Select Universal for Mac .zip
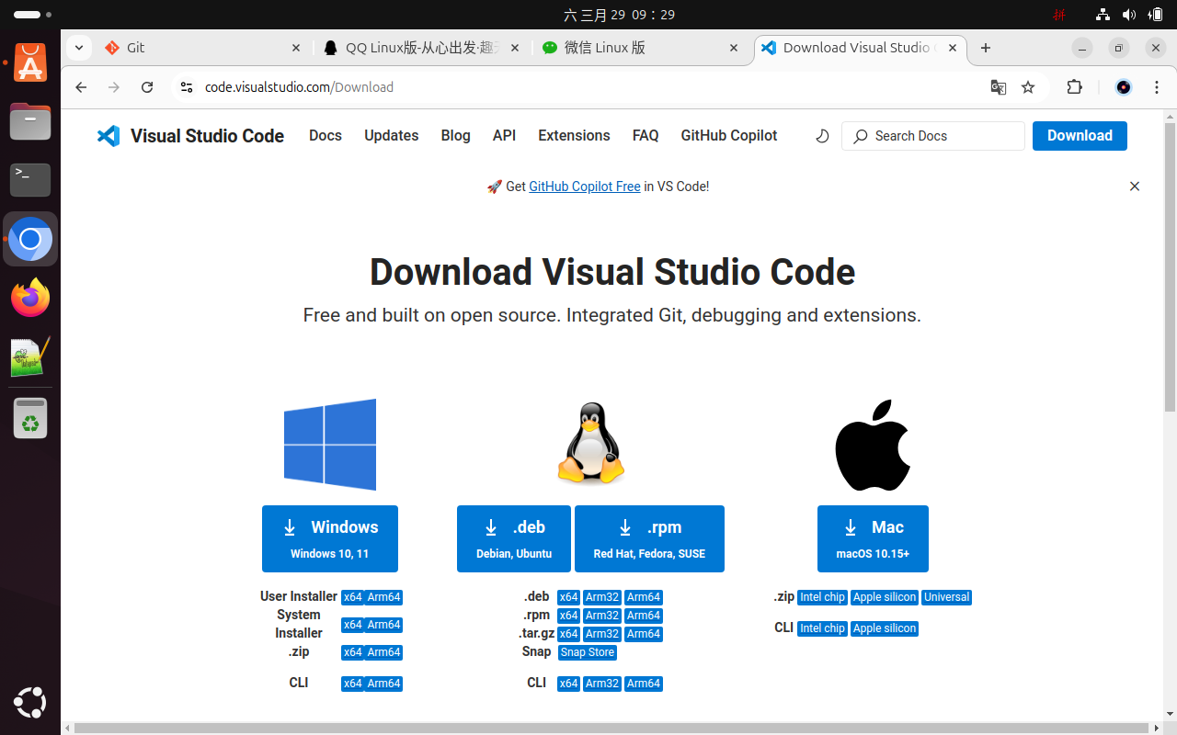Viewport: 1177px width, 735px height. click(946, 597)
